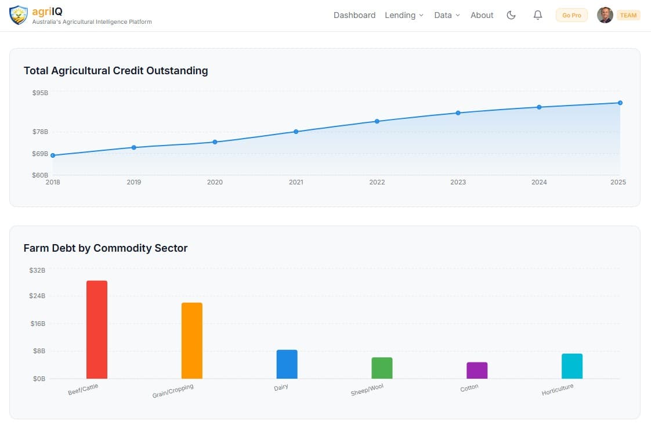Select the 2018 data point on credit chart
This screenshot has height=428, width=651.
coord(53,155)
